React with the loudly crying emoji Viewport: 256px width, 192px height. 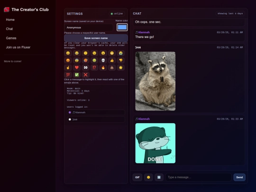(x=121, y=53)
